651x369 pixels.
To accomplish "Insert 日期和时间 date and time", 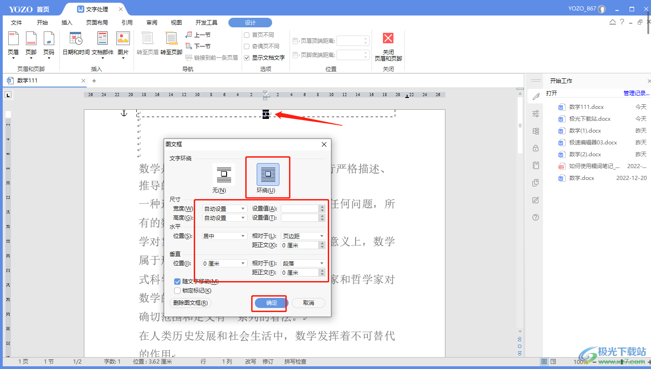I will tap(76, 44).
